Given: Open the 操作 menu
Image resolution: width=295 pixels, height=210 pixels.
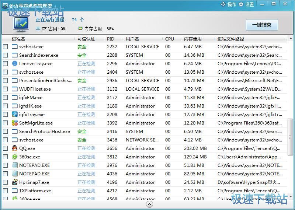Looking at the screenshot, I should click(228, 4).
